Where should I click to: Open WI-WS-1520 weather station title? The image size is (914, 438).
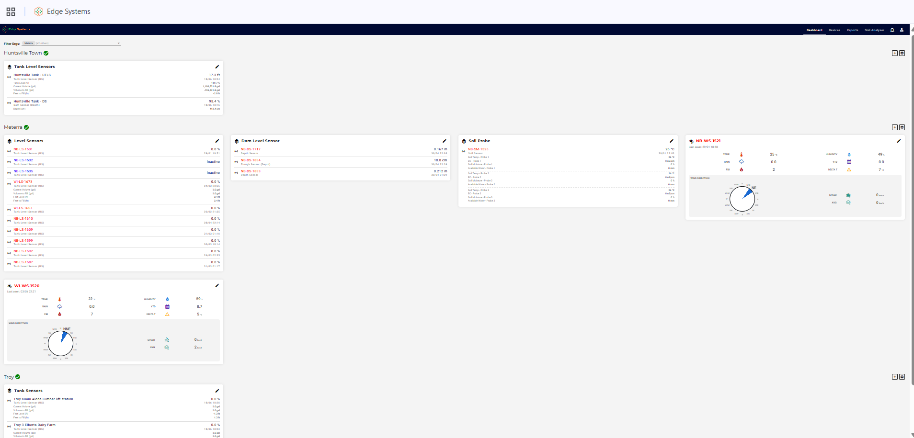pyautogui.click(x=27, y=286)
